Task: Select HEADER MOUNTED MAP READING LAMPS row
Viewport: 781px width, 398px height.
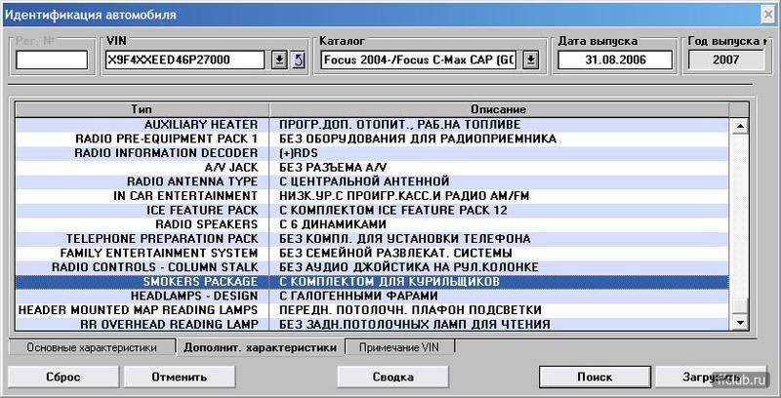Action: coord(372,310)
